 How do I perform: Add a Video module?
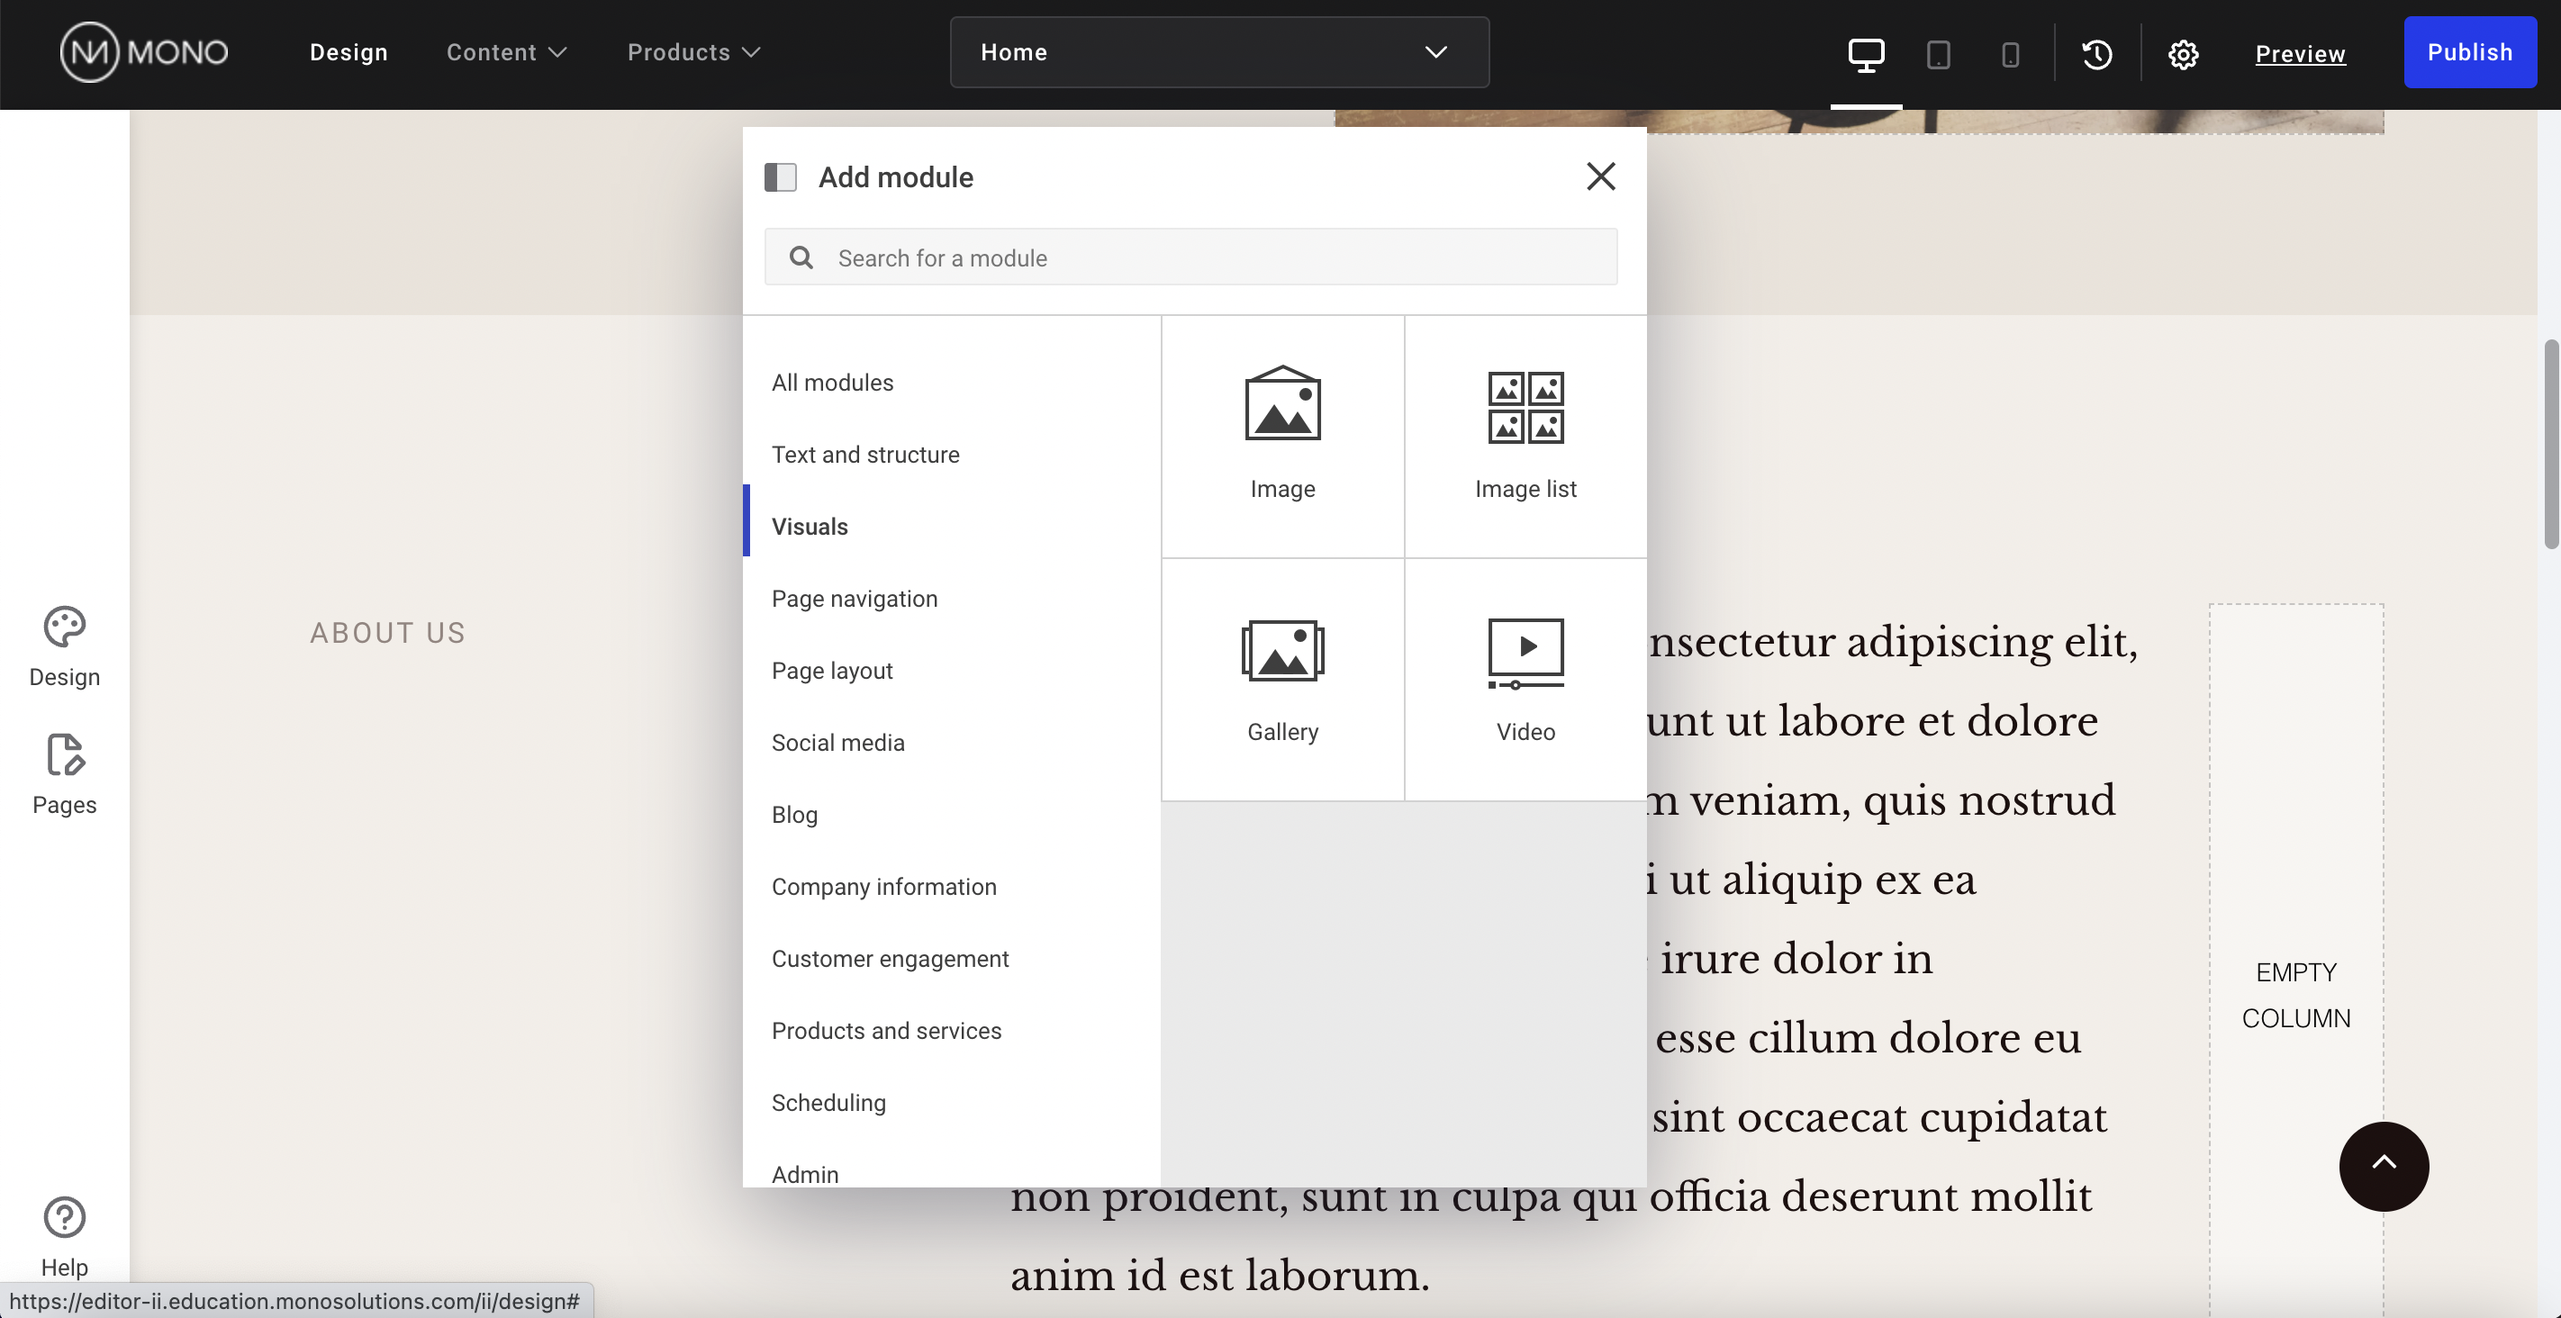[1525, 679]
